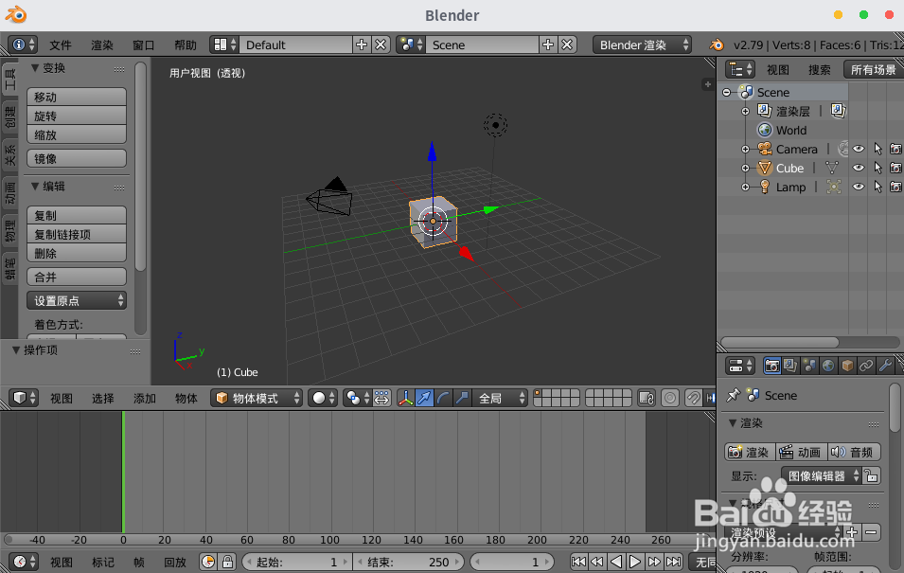Click the 复制 button
904x573 pixels.
[77, 215]
